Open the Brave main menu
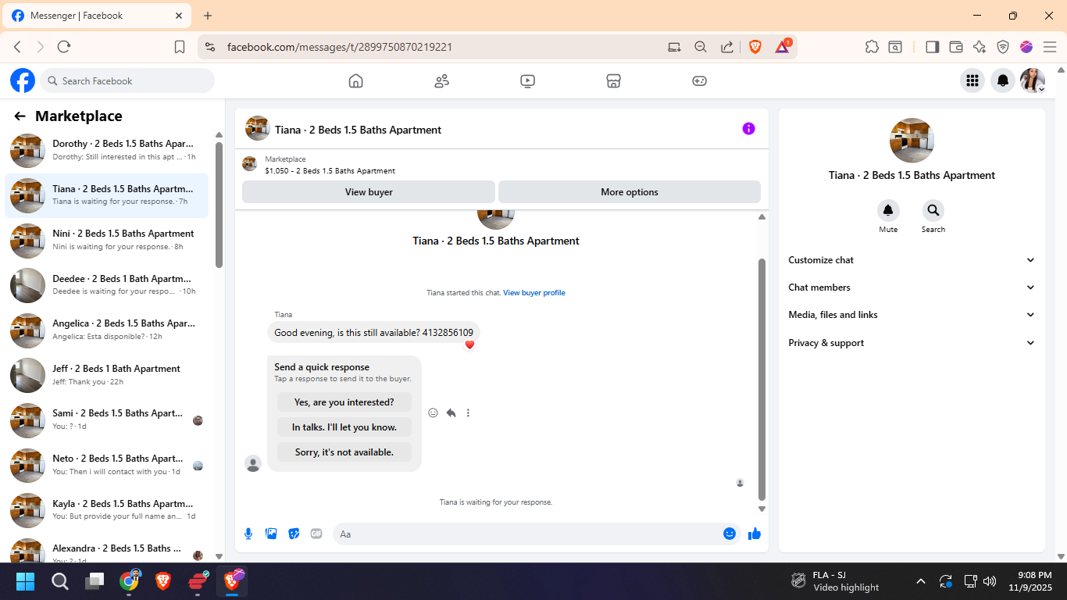Image resolution: width=1067 pixels, height=600 pixels. click(1050, 47)
